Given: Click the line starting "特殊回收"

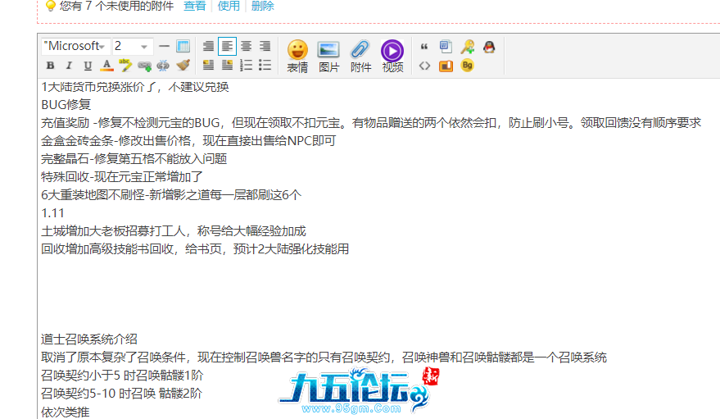Looking at the screenshot, I should point(122,177).
